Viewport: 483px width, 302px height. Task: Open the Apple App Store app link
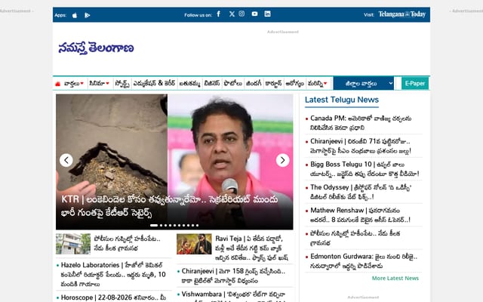75,15
